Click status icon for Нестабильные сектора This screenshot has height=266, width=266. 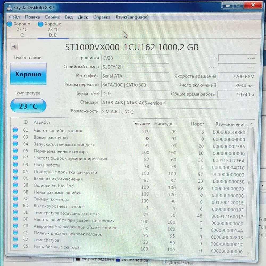(15, 246)
